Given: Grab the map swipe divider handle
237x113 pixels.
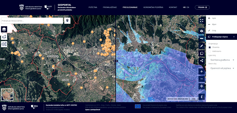Looking at the screenshot, I should [x=116, y=61].
